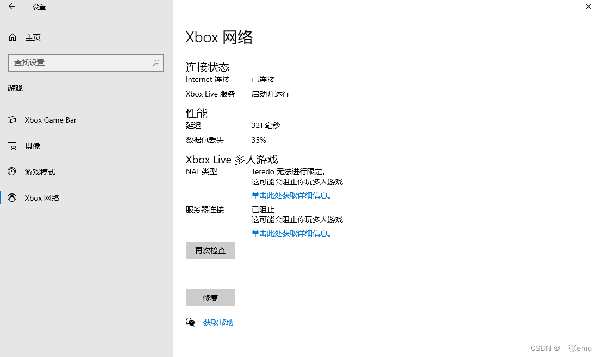This screenshot has width=600, height=357.
Task: Click the 连接状态 section heading
Action: click(208, 67)
